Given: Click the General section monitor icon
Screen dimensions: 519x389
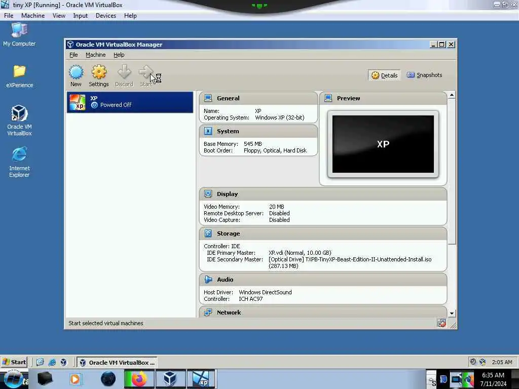Looking at the screenshot, I should click(208, 98).
